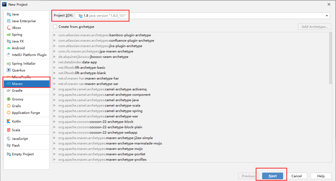
Task: Open the Project SDK dropdown
Action: pos(327,15)
